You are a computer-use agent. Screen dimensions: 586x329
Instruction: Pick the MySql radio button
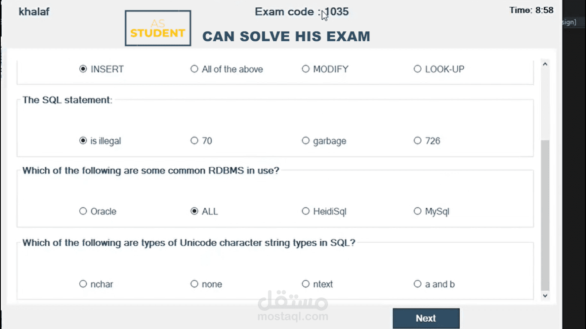point(417,211)
